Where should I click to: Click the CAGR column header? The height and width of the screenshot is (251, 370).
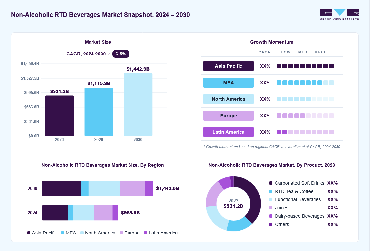[265, 52]
